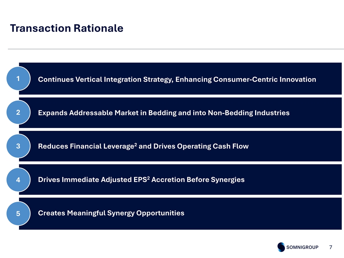Click the Continues Vertical Integration Strategy banner
Image resolution: width=344 pixels, height=258 pixels.
pyautogui.click(x=180, y=78)
